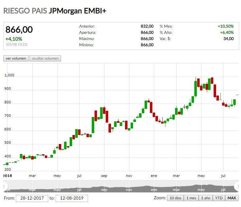Click the Mínimo value 866,00
241x207 pixels.
click(x=147, y=45)
